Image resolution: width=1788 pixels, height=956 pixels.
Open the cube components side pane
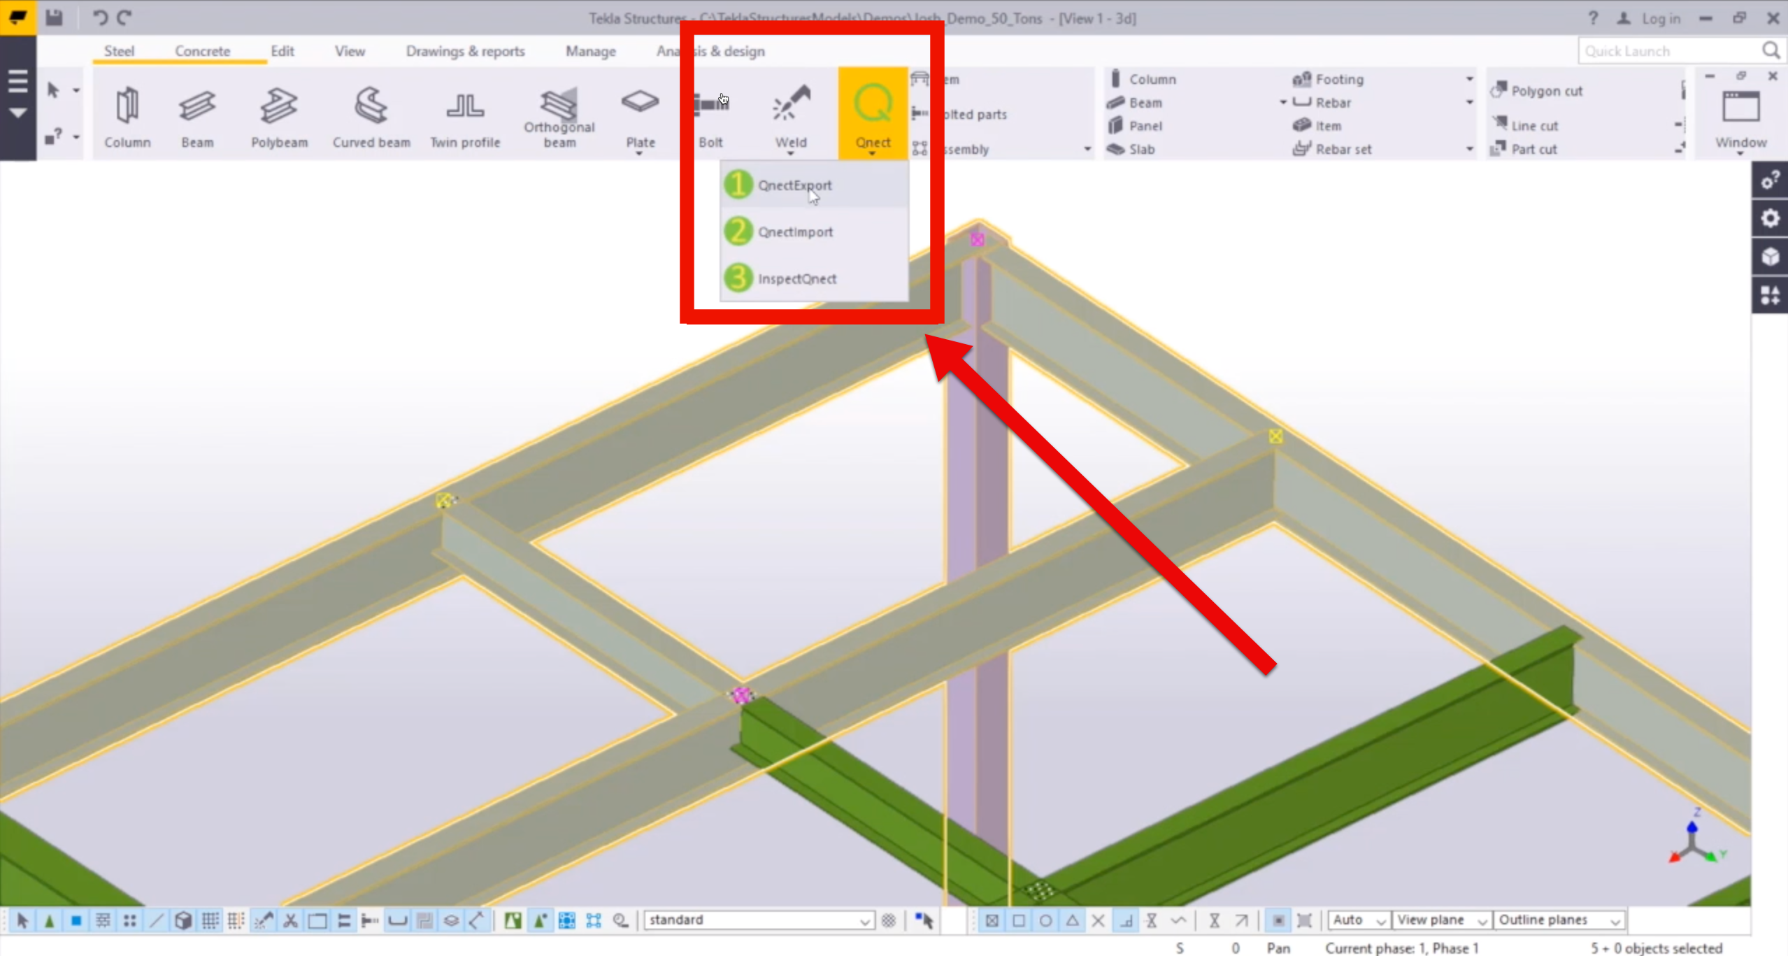click(1770, 257)
